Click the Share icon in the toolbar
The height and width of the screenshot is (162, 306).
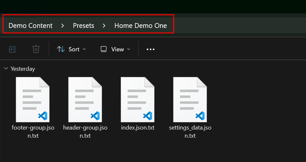(13, 49)
